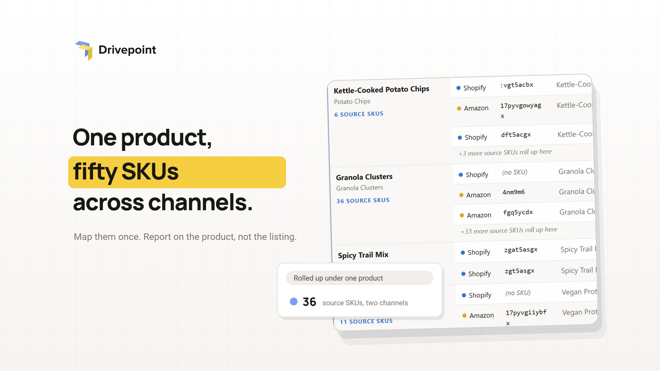Click the Potato Chips category label
This screenshot has width=660, height=371.
tap(352, 101)
